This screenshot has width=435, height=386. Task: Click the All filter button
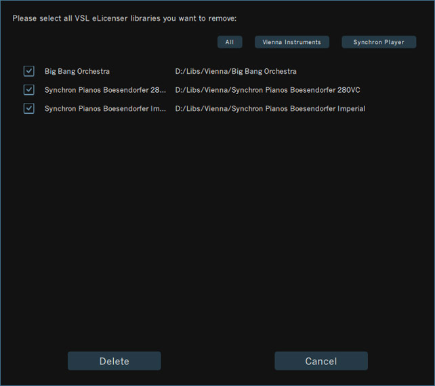pyautogui.click(x=230, y=42)
